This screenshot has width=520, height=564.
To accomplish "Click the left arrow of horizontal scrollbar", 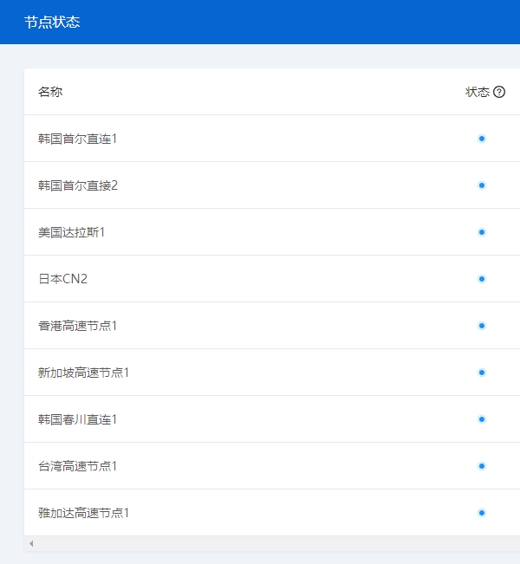I will pyautogui.click(x=31, y=543).
